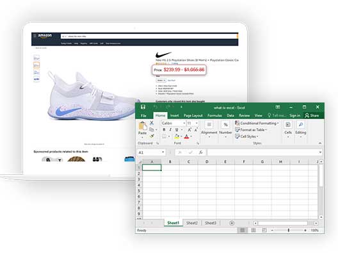Viewport: 338px width, 253px height.
Task: Click the Paste clipboard icon
Action: point(143,126)
